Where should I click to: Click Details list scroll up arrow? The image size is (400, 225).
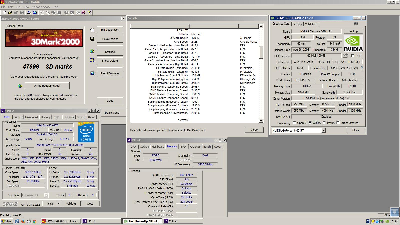261,26
